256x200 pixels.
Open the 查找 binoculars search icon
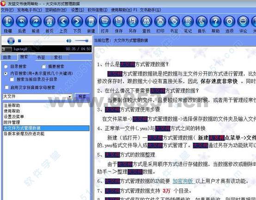[x=146, y=21]
